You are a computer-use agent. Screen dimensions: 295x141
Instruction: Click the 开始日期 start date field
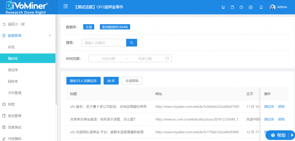[x=108, y=59]
